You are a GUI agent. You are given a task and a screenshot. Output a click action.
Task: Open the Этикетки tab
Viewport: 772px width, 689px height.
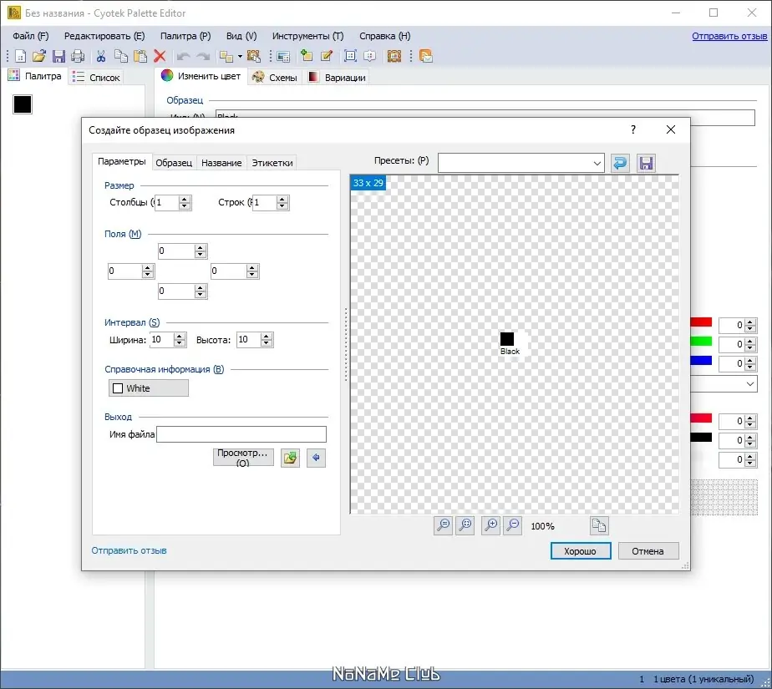[x=272, y=163]
